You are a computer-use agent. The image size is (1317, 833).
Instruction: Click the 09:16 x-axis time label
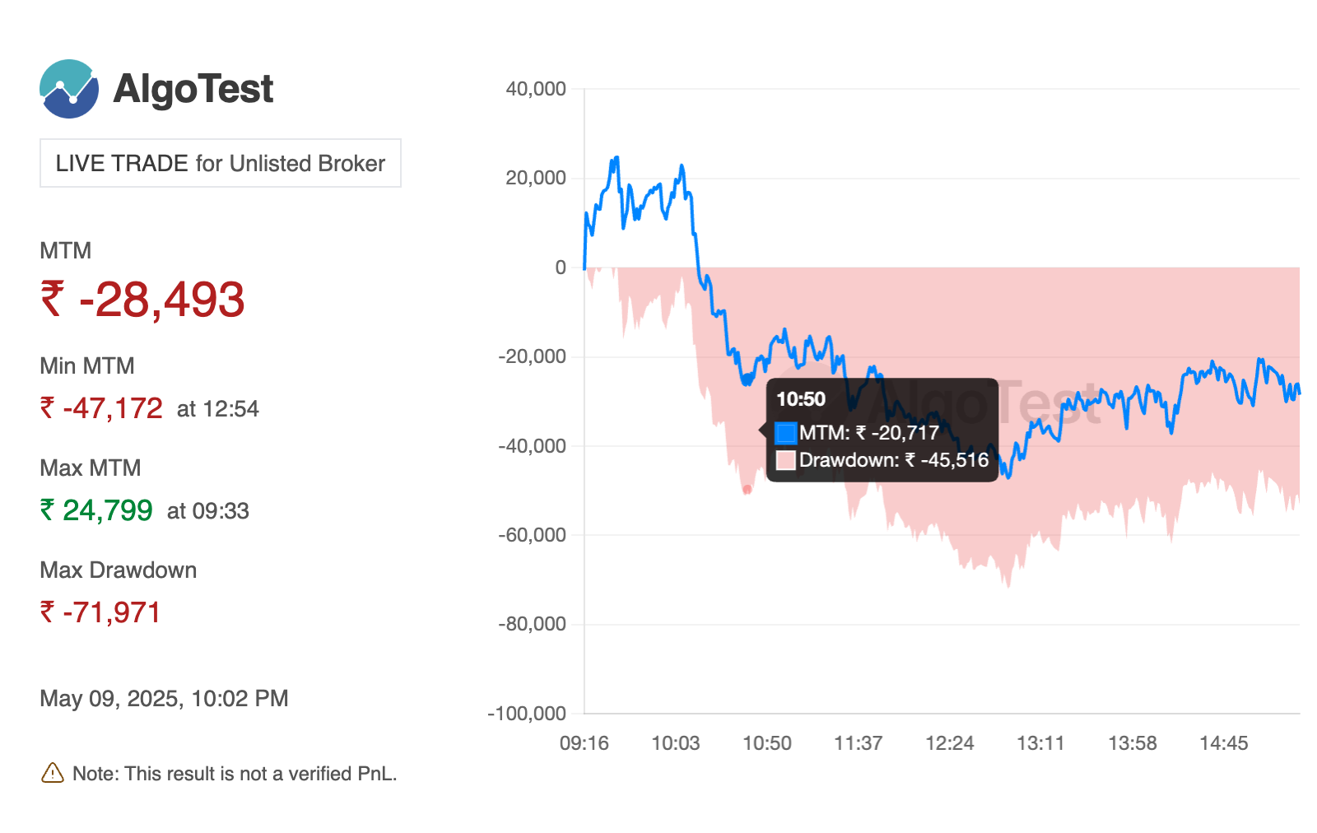tap(584, 743)
